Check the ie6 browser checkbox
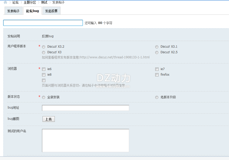Screen dimensions: 229x160 (44, 69)
